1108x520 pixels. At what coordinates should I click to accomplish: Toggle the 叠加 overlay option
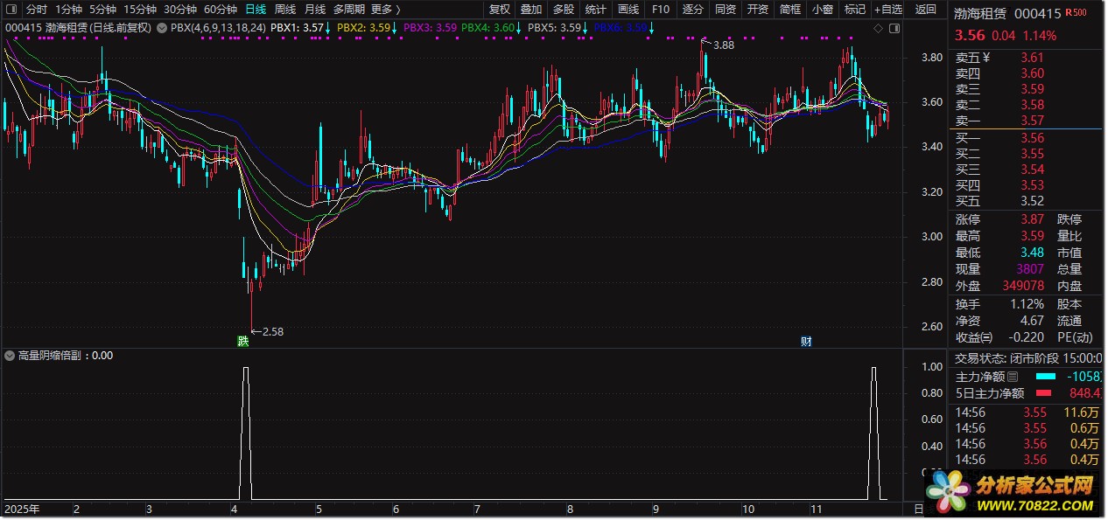tap(530, 10)
